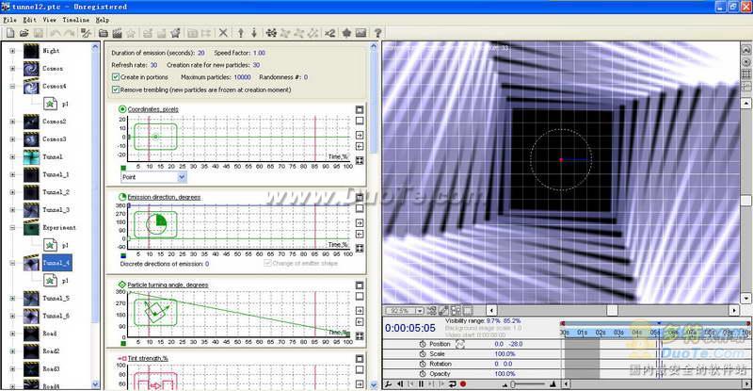This screenshot has width=753, height=391.
Task: Click the picture image toolbar icon
Action: click(x=361, y=33)
